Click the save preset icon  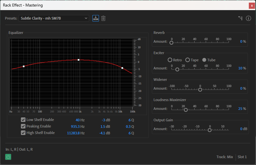pos(95,18)
